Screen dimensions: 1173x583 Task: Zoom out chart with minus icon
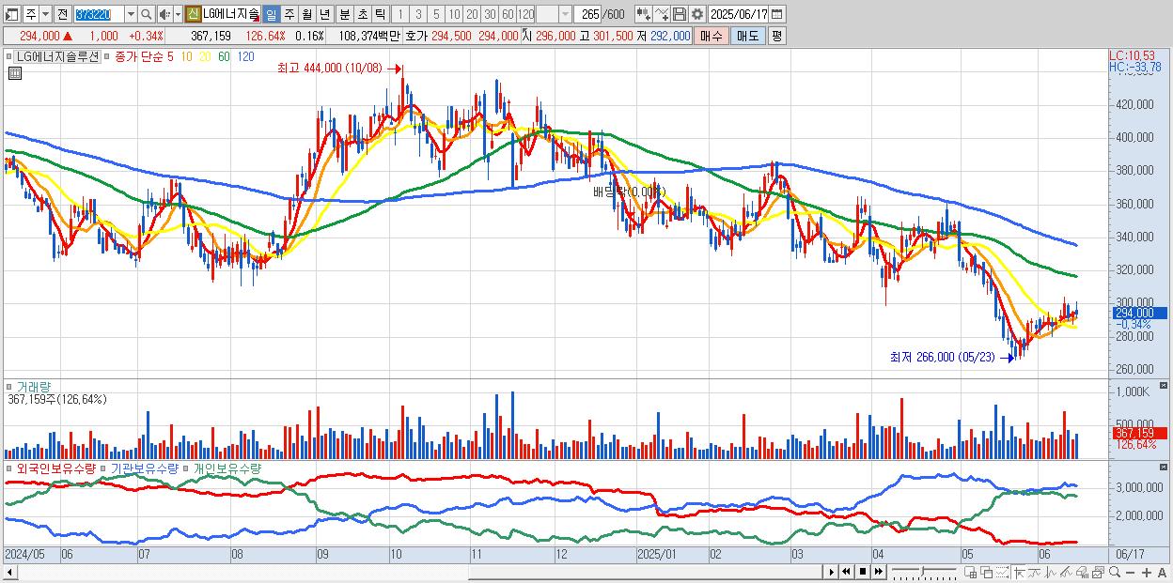click(x=1130, y=572)
